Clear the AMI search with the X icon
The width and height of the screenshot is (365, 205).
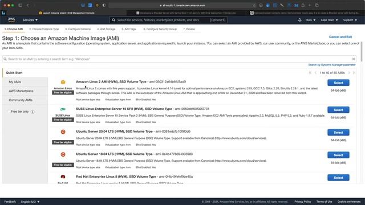click(354, 59)
